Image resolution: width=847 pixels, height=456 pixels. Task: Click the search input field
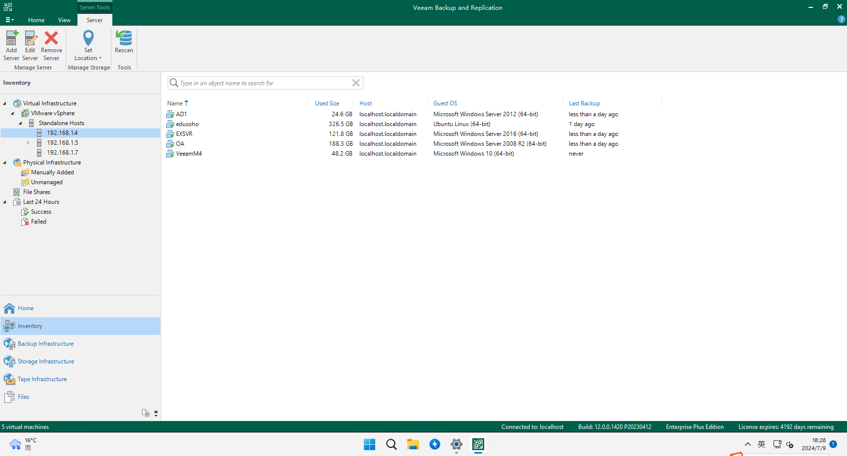pos(265,83)
